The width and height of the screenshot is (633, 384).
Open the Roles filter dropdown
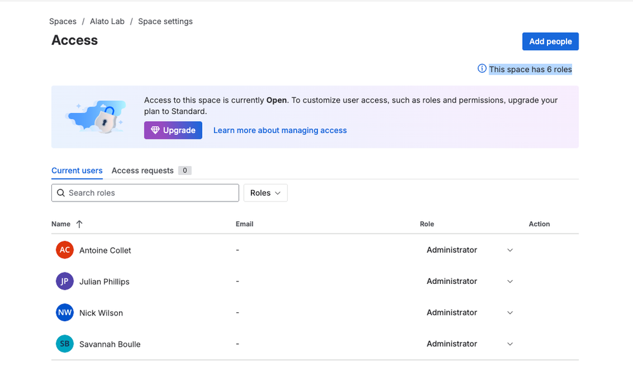(x=265, y=193)
